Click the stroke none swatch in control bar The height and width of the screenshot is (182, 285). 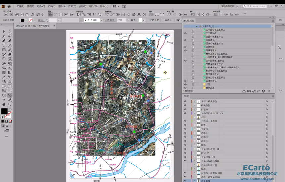[x=30, y=20]
